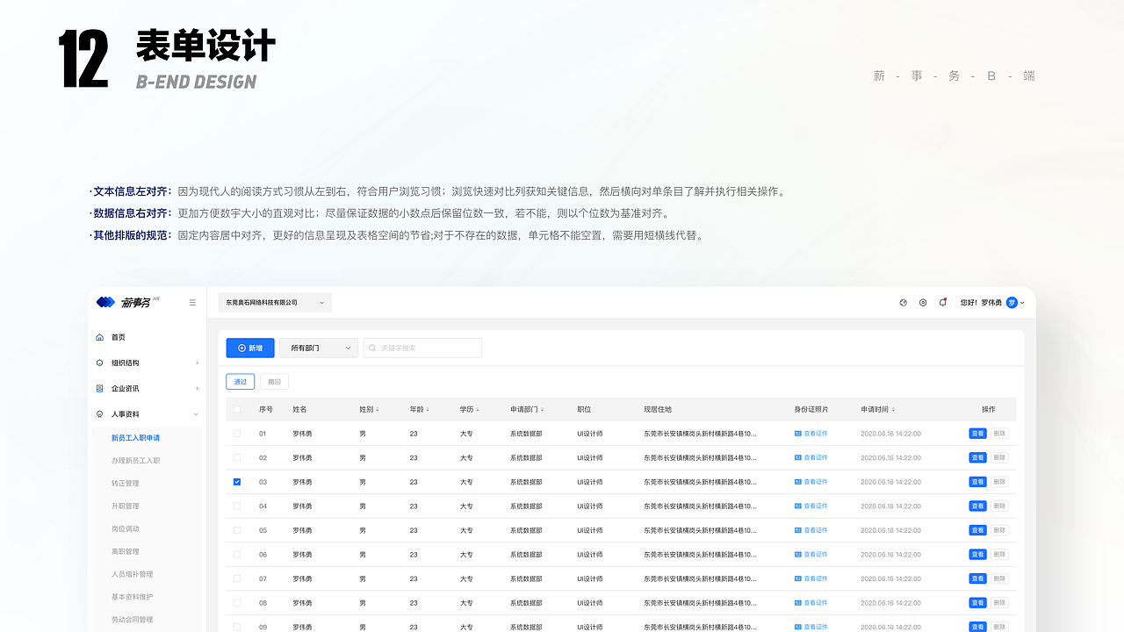
Task: Check the checkbox for row 01
Action: pos(237,434)
